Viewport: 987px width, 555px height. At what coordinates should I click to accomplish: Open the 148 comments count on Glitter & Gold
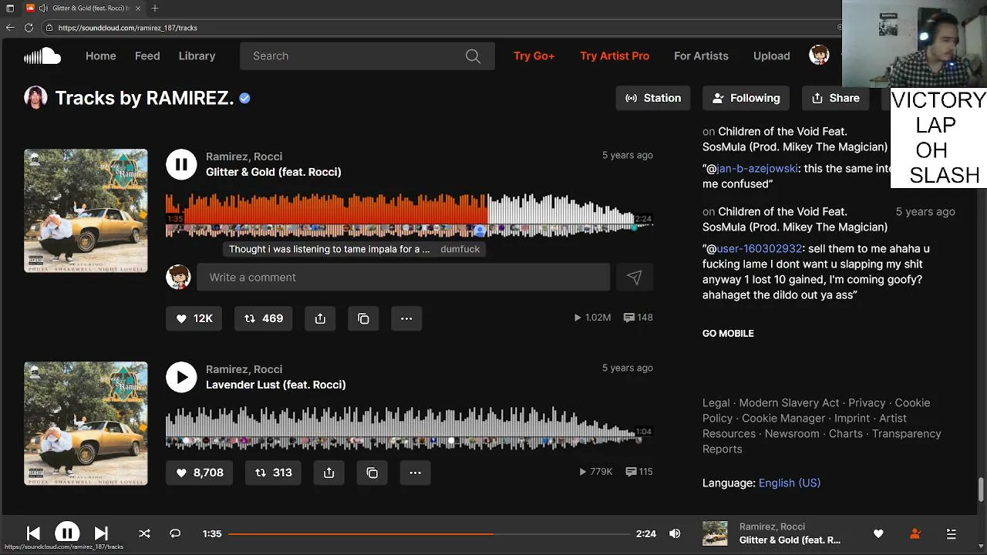638,318
